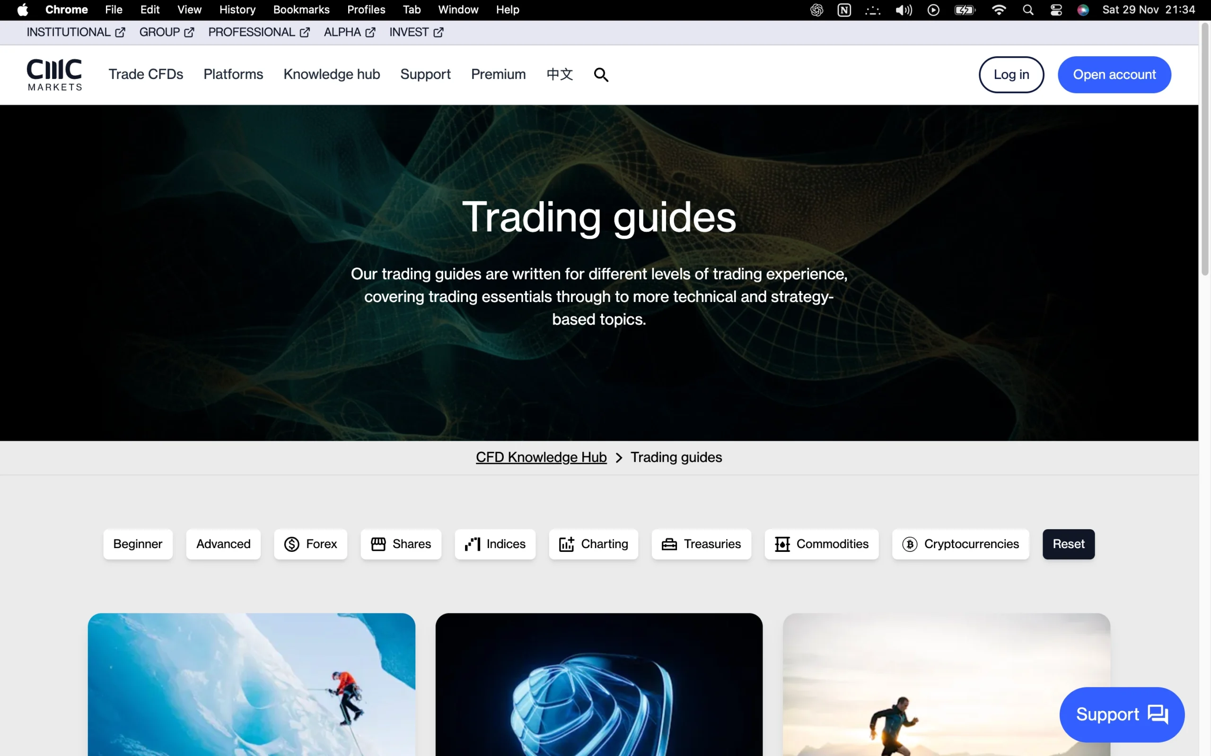Toggle the Beginner difficulty filter

(x=138, y=544)
